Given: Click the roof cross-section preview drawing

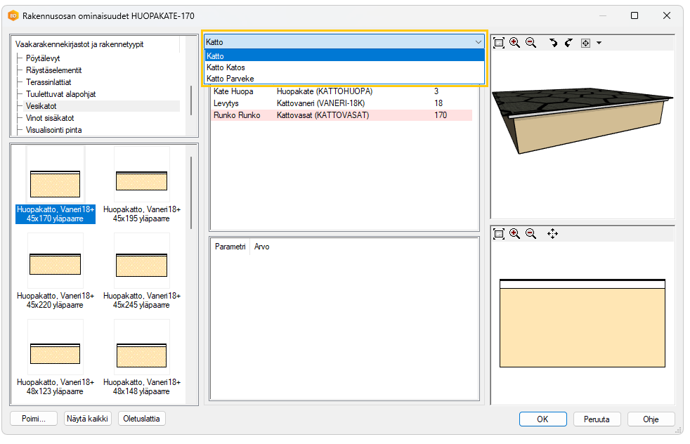Looking at the screenshot, I should 582,323.
